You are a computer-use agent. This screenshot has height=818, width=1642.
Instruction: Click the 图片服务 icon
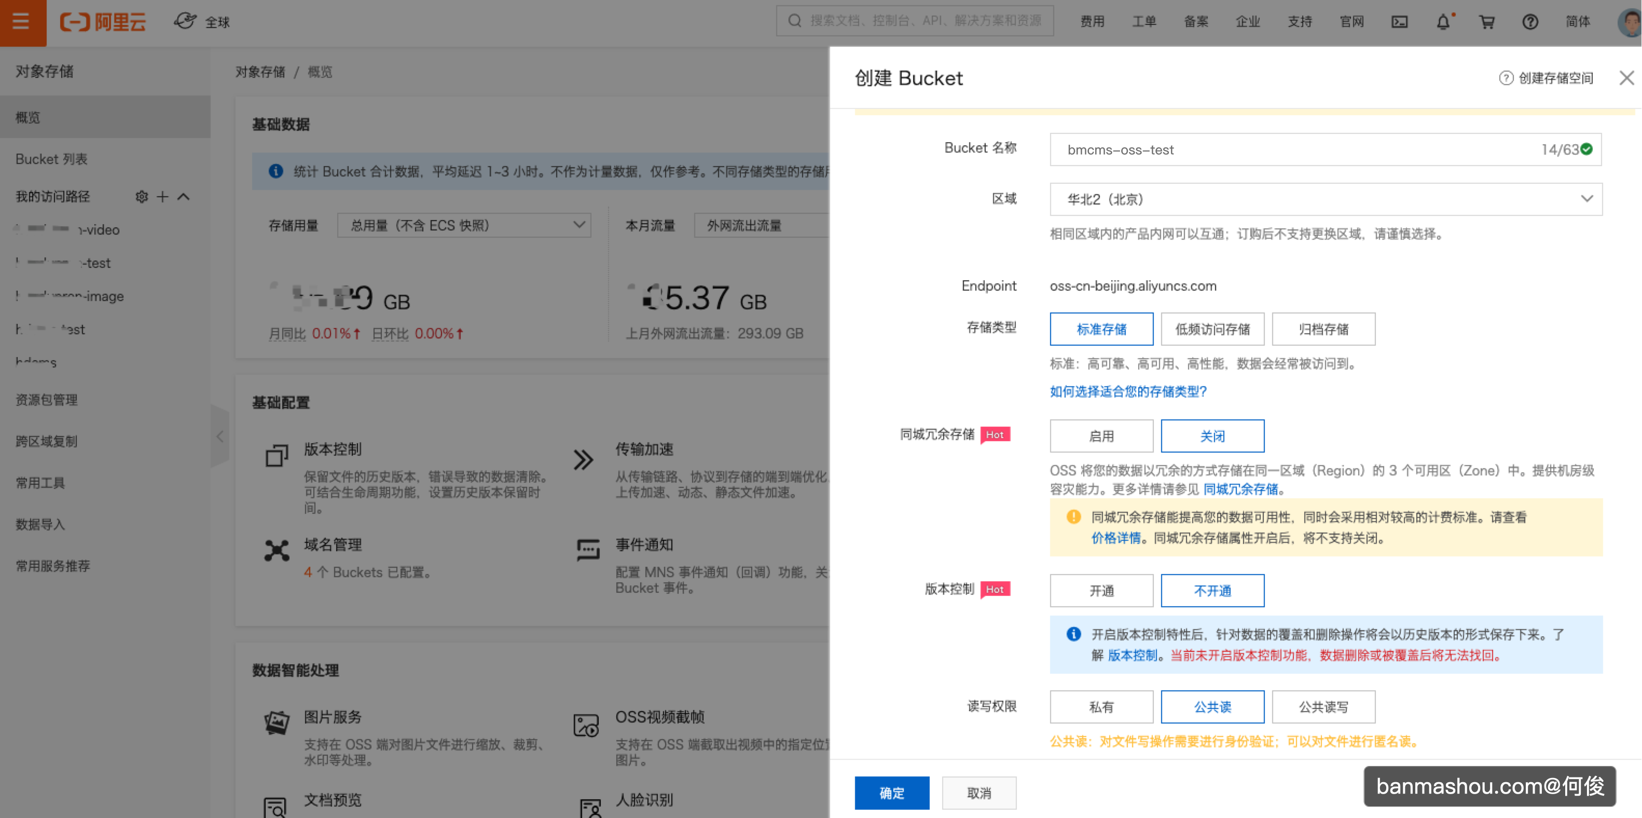(277, 722)
